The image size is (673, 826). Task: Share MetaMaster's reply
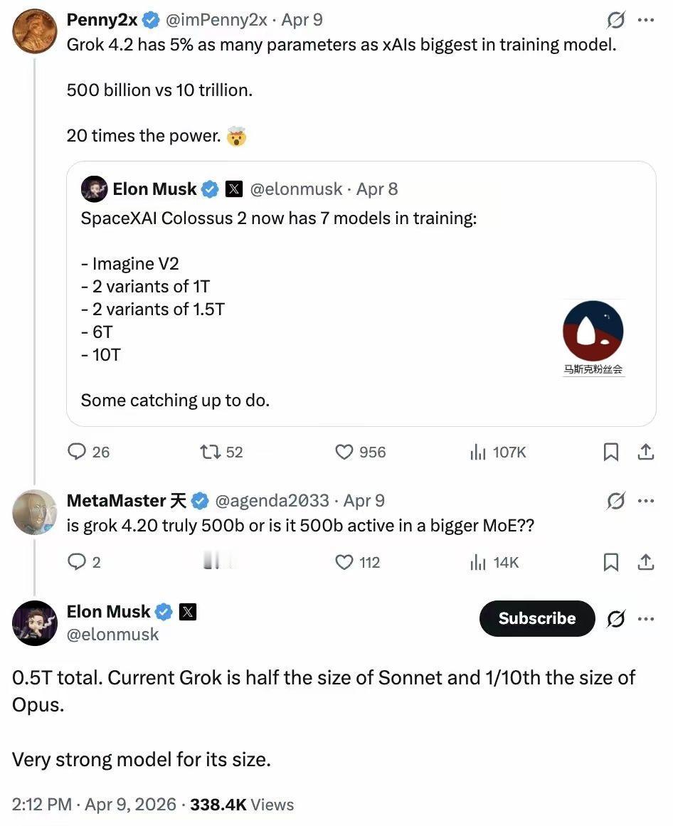[x=646, y=562]
